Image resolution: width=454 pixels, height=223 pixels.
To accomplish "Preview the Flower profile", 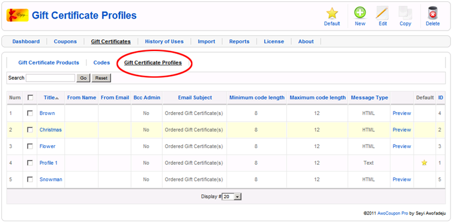I will [x=402, y=146].
